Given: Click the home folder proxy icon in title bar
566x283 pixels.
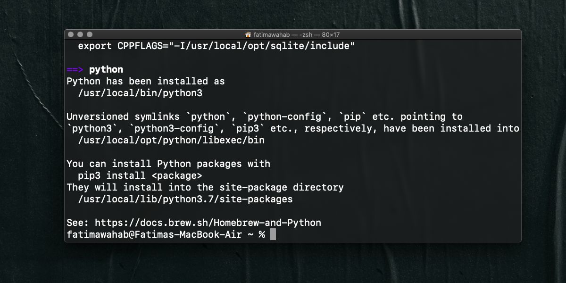Looking at the screenshot, I should [x=248, y=34].
